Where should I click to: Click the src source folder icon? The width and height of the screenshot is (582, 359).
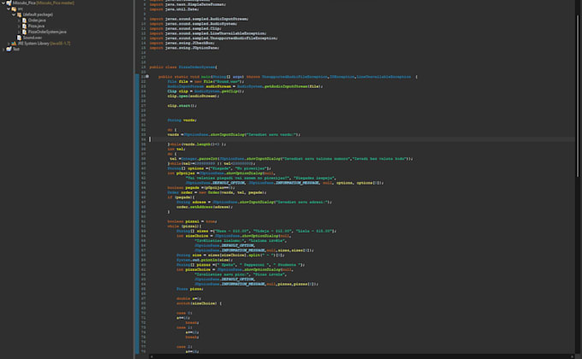[x=14, y=9]
